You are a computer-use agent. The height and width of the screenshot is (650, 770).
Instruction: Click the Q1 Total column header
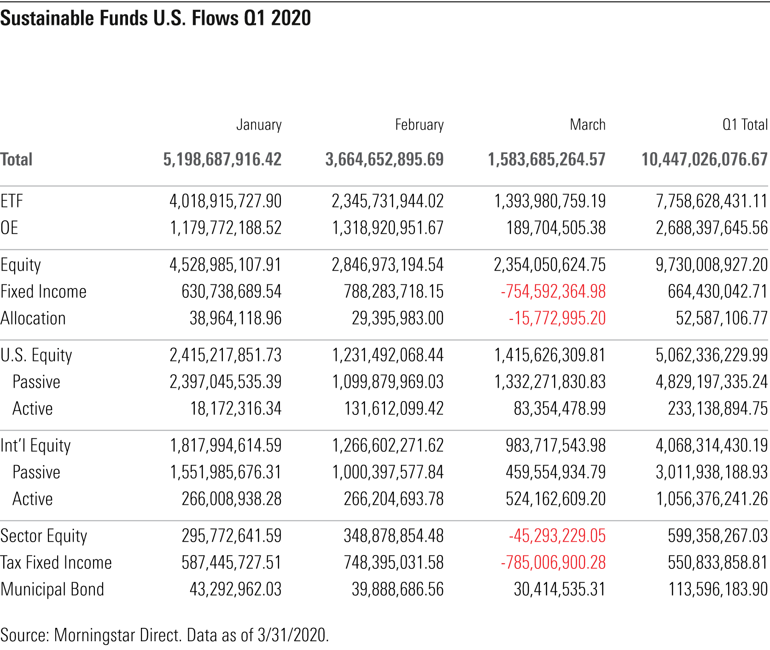pos(745,124)
